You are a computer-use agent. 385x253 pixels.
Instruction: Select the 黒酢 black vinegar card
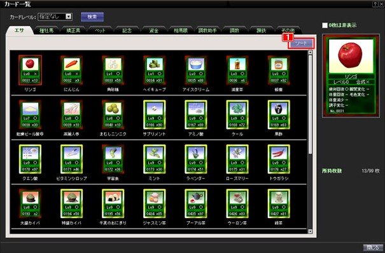pos(279,114)
